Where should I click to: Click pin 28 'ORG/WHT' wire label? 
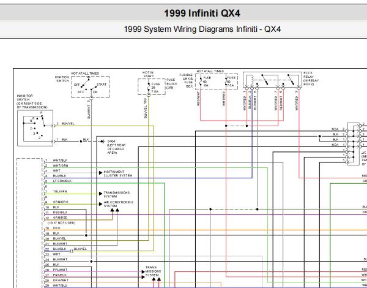click(61, 280)
